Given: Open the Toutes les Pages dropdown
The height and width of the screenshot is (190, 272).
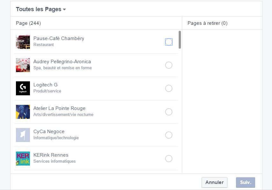Looking at the screenshot, I should point(40,9).
